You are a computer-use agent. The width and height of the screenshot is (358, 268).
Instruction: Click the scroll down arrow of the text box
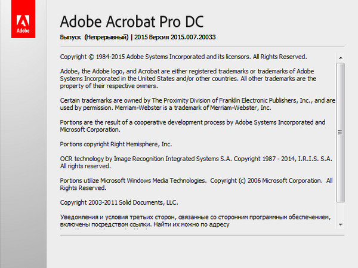coord(340,224)
